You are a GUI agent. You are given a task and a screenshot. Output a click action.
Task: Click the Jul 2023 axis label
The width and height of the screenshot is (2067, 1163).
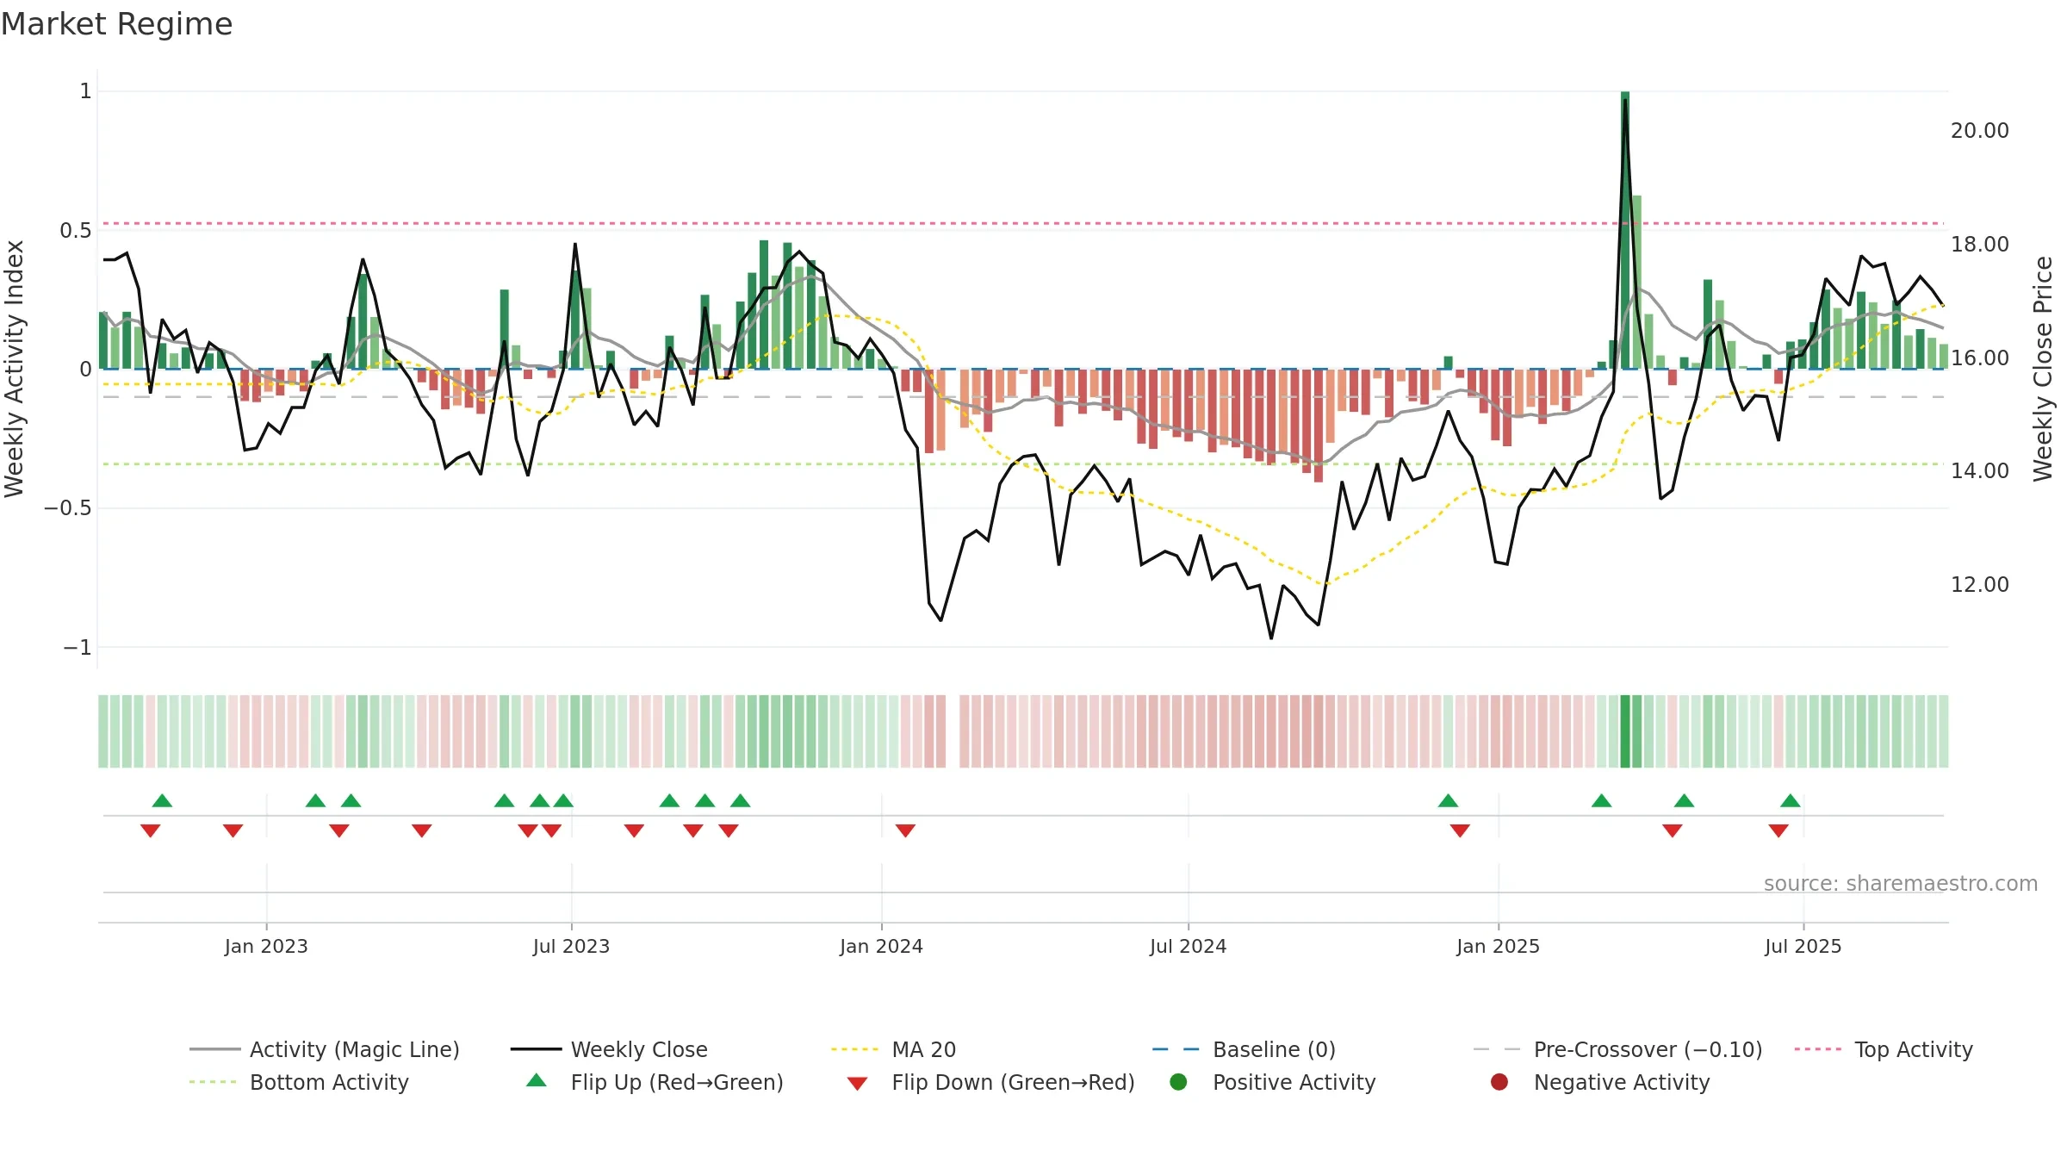click(x=571, y=947)
